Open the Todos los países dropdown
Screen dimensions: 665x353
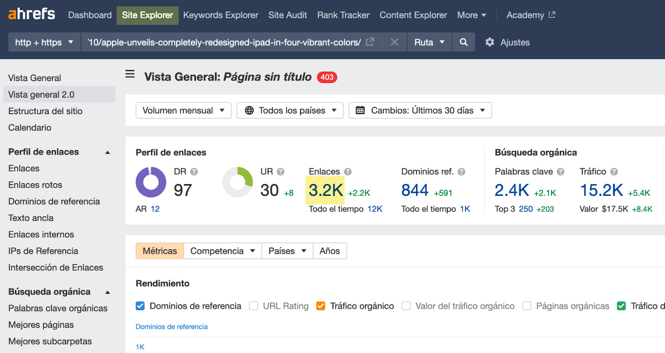[290, 110]
